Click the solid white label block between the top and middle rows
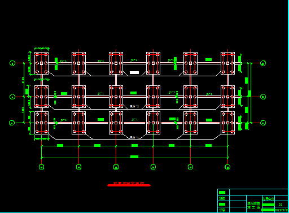This screenshot has height=213, width=289. [x=134, y=72]
